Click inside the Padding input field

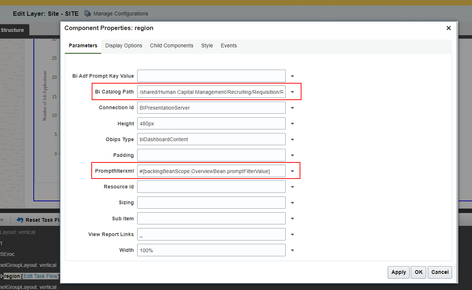[211, 155]
